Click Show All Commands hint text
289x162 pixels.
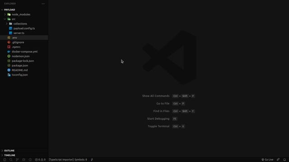click(x=156, y=96)
